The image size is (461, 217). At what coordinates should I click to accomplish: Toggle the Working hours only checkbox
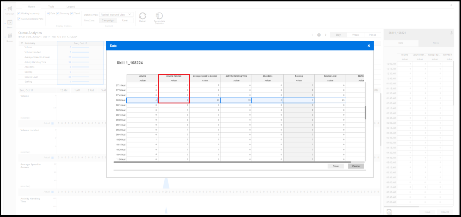click(19, 13)
